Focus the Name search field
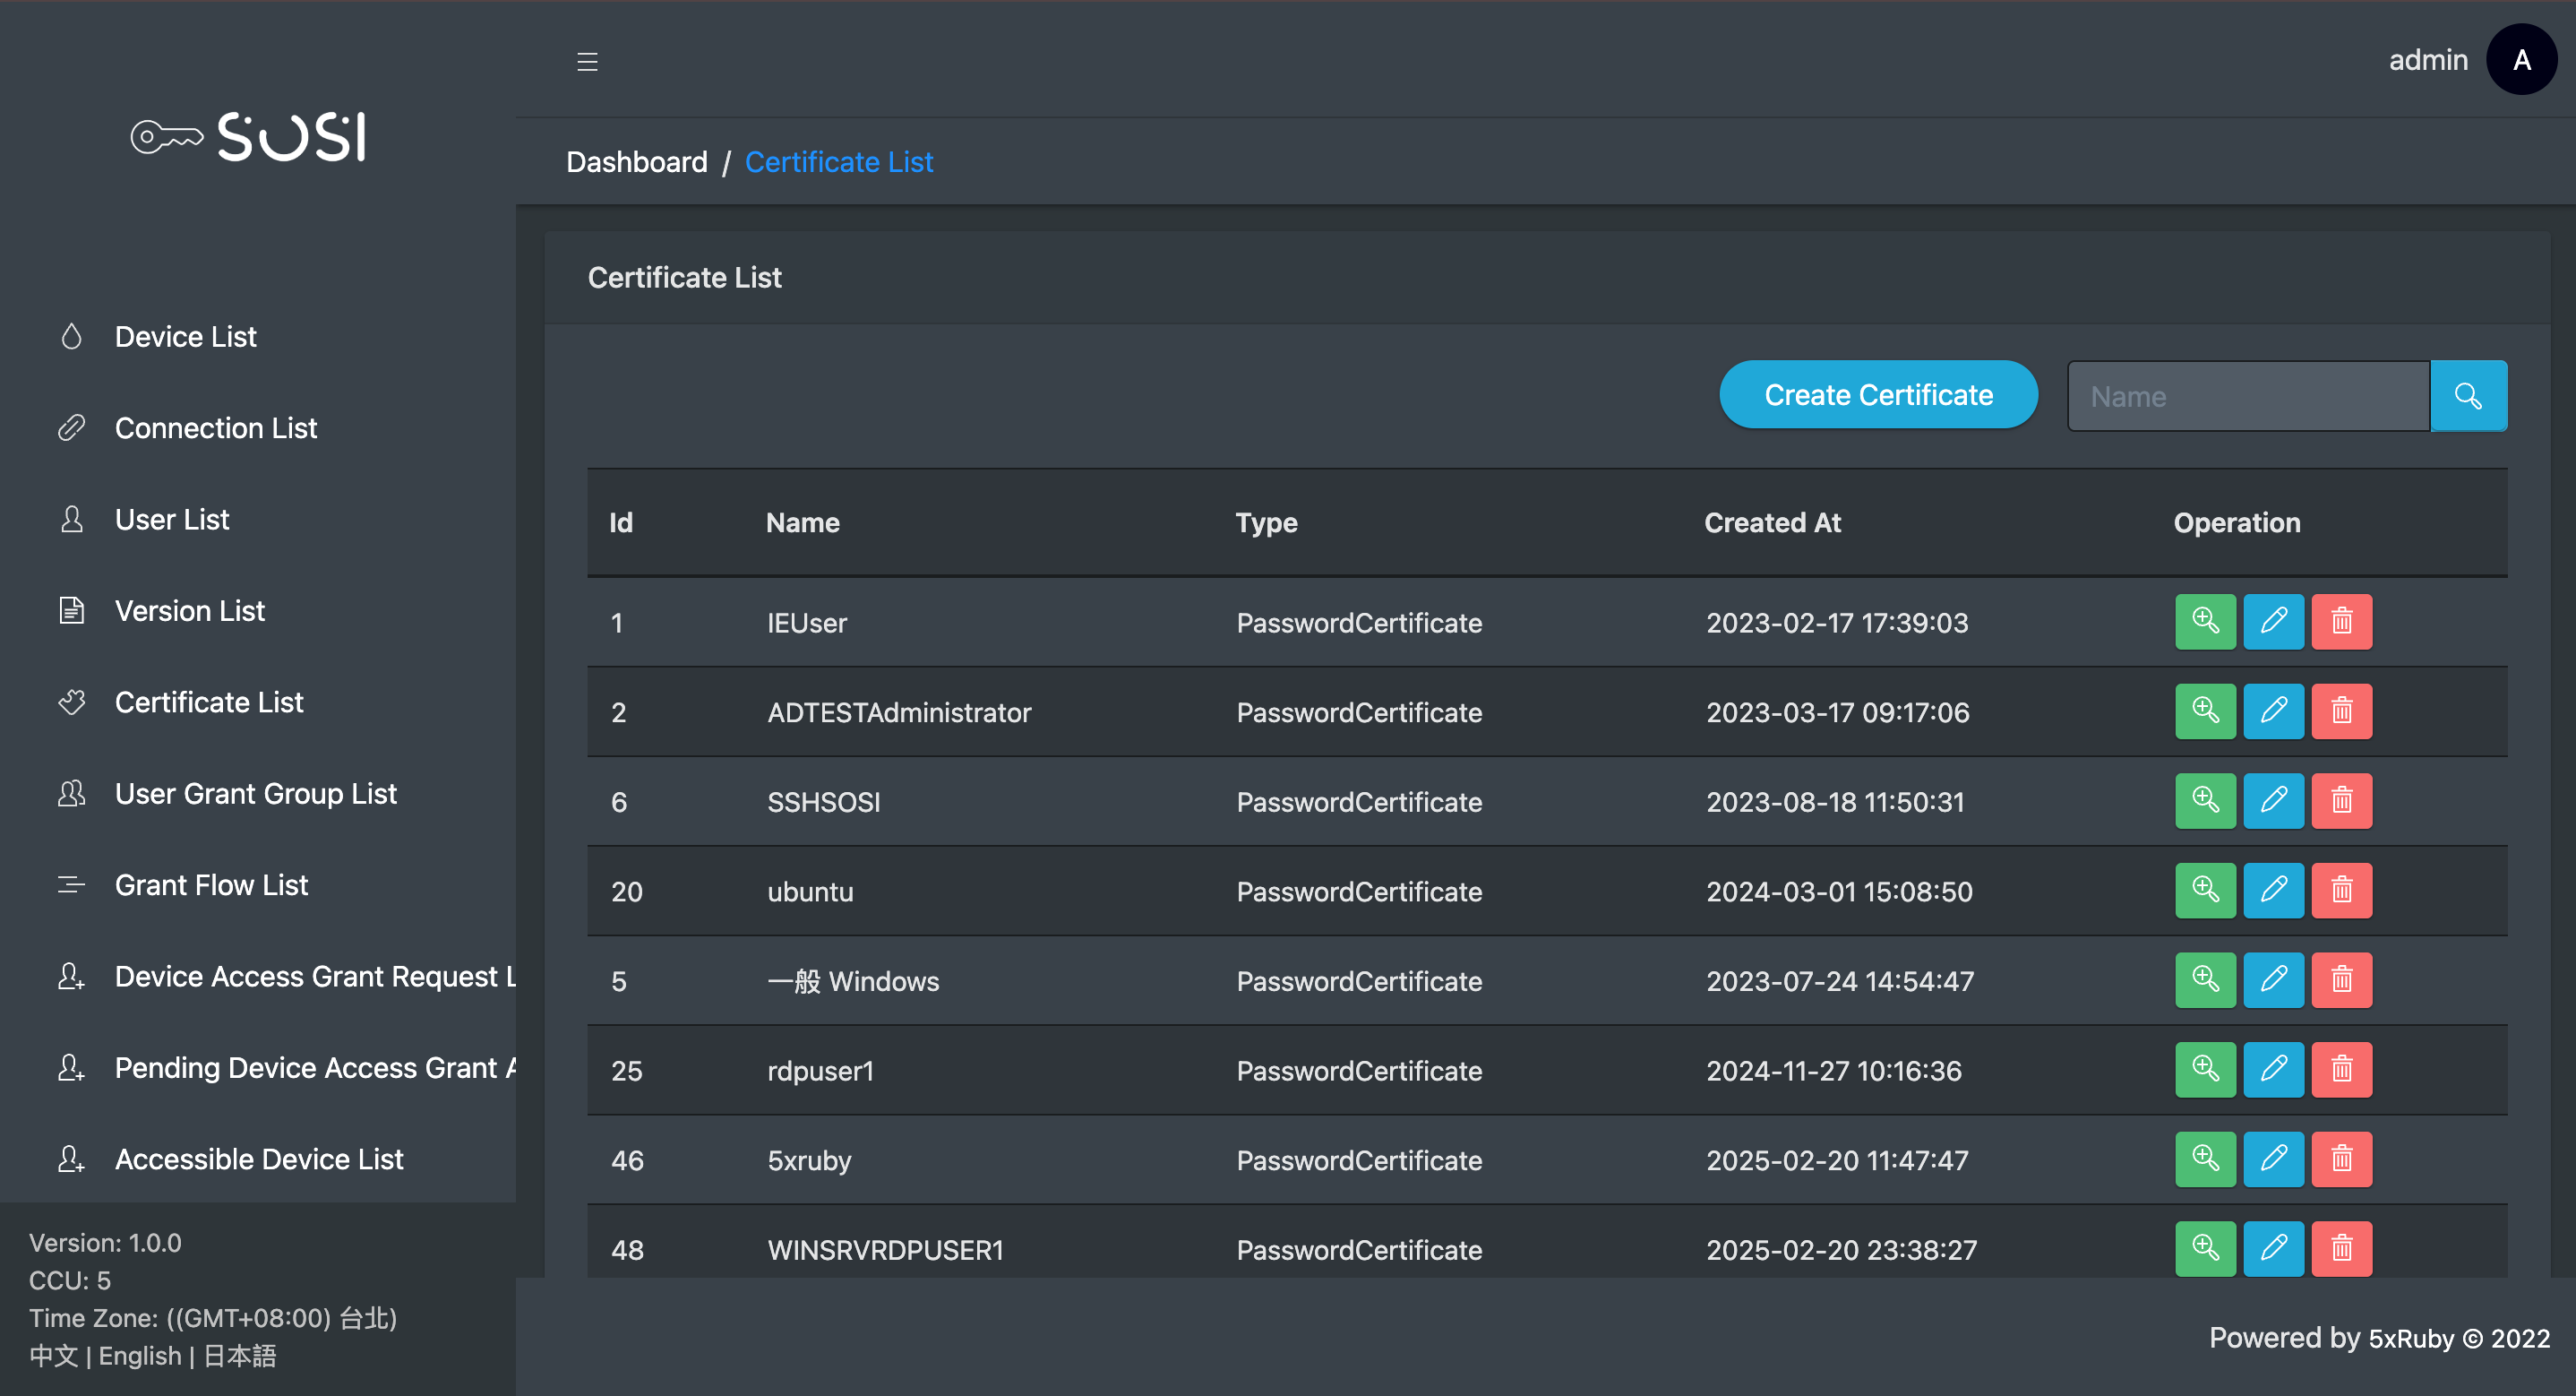2576x1396 pixels. click(2247, 396)
